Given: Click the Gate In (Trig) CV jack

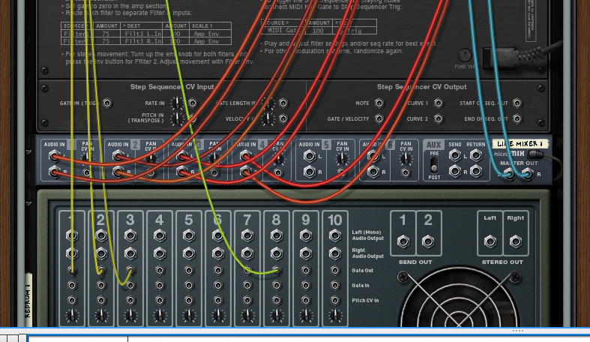Looking at the screenshot, I should point(107,103).
